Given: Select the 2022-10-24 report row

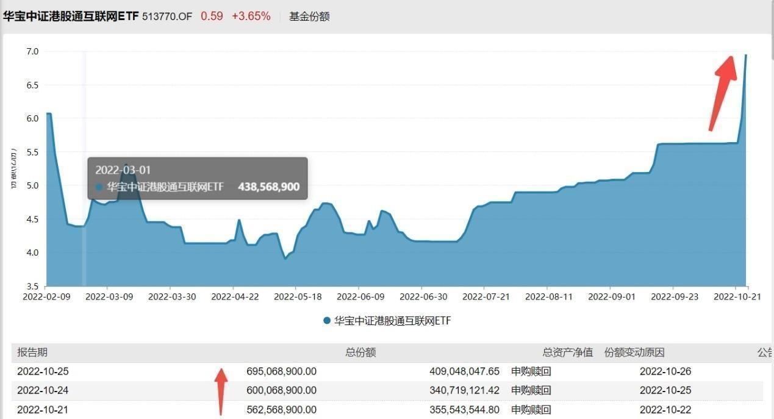Looking at the screenshot, I should (387, 390).
